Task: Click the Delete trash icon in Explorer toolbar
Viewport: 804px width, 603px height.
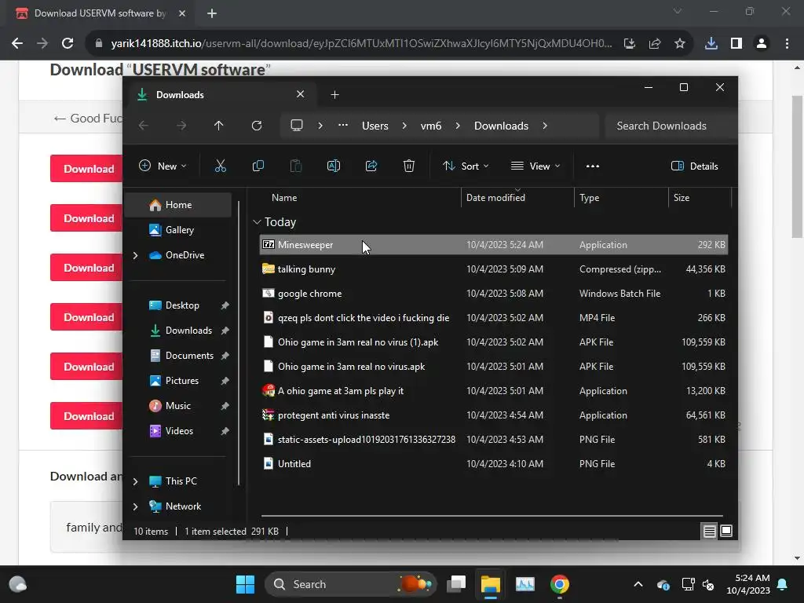Action: click(408, 166)
